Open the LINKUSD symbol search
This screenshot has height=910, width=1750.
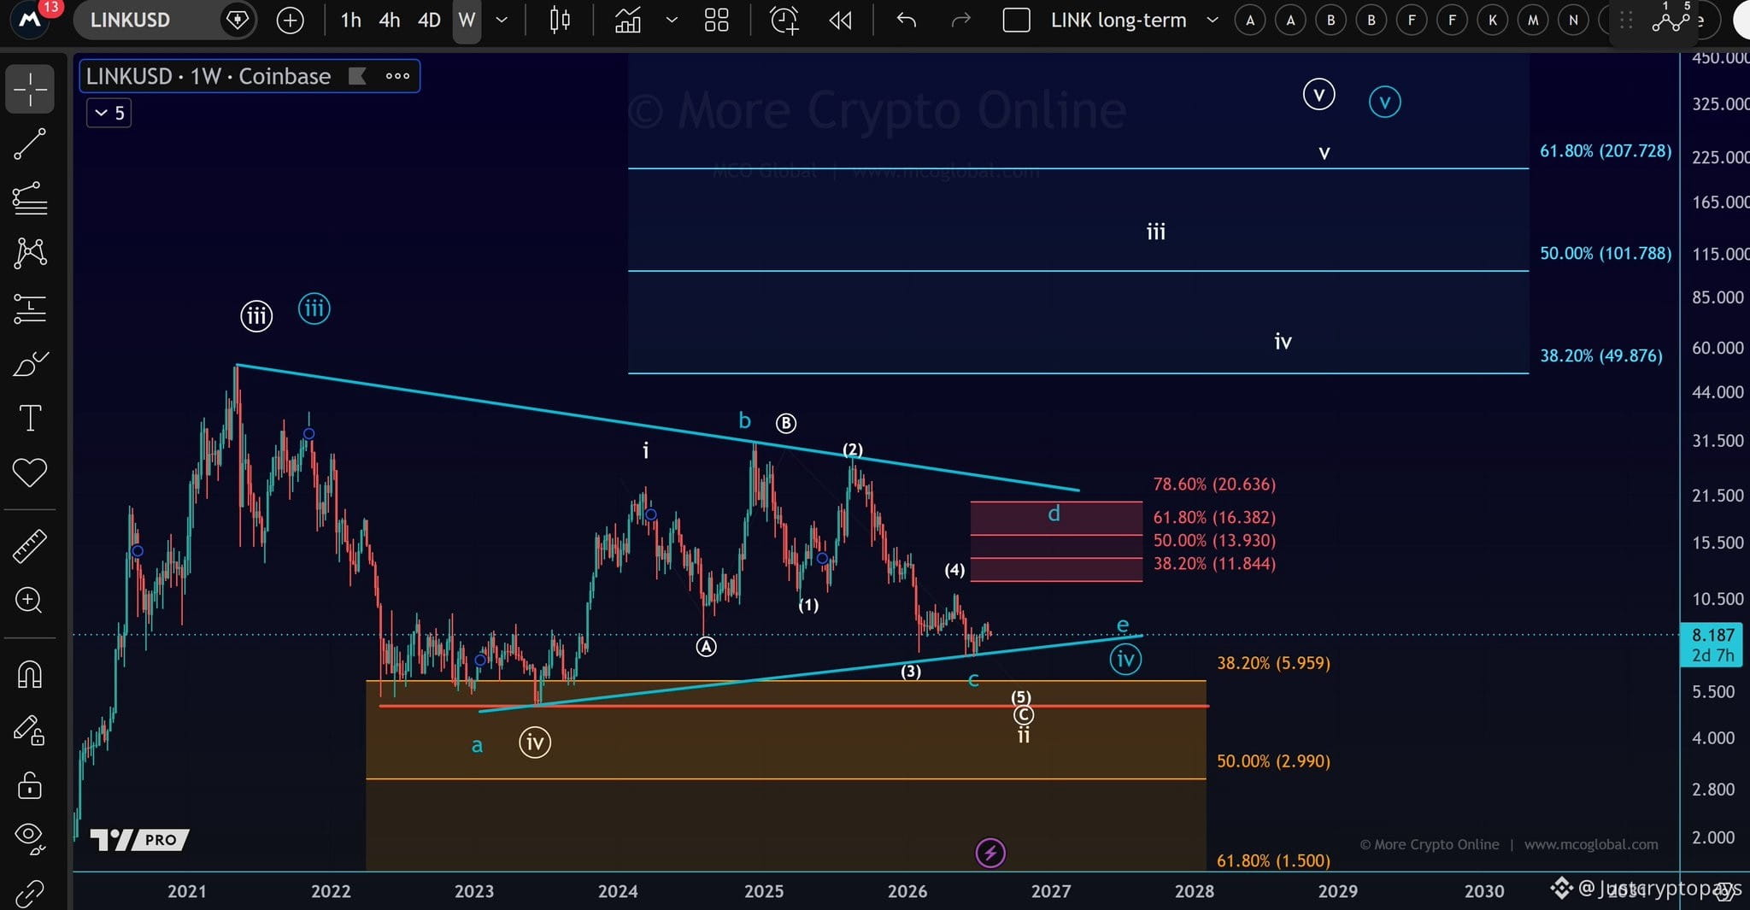coord(130,20)
